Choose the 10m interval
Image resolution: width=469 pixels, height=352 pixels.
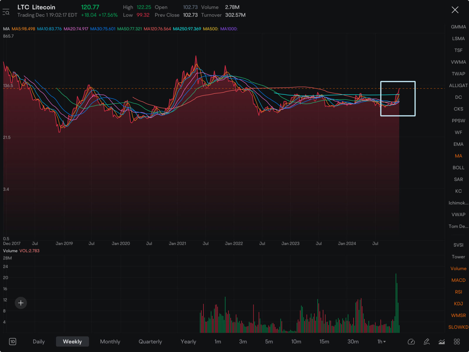[296, 341]
